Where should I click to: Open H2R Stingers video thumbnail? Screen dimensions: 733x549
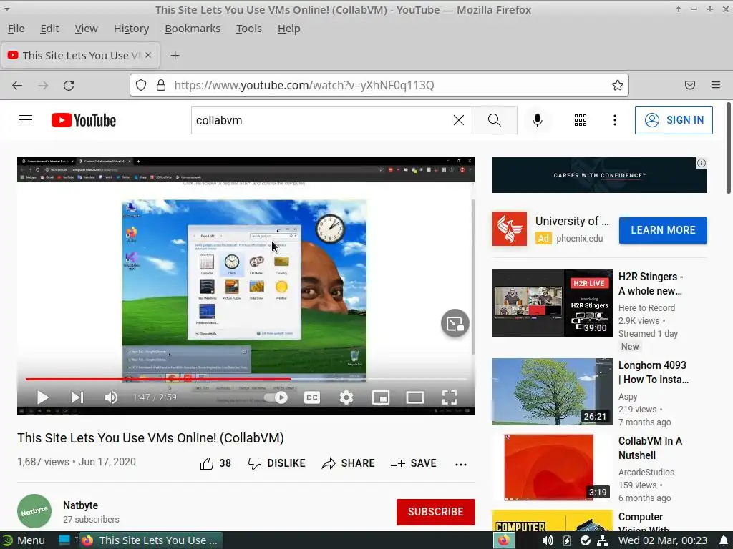(552, 303)
